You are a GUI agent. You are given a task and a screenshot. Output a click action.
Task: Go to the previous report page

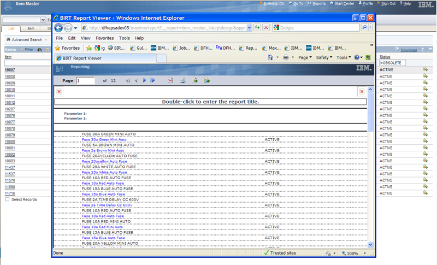click(x=136, y=80)
